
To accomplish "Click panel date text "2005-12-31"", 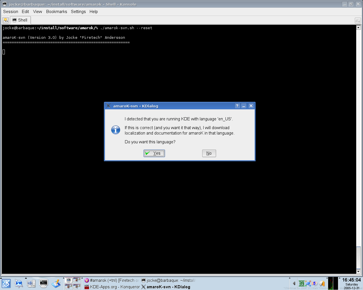I will [x=352, y=288].
